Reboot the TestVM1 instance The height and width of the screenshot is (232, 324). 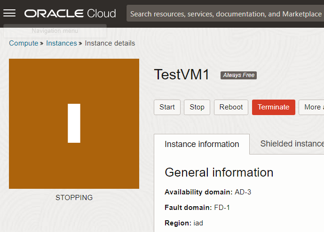[231, 107]
